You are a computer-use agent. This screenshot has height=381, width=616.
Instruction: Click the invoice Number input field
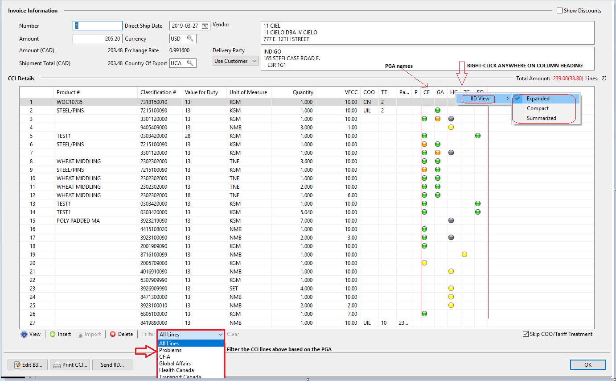coord(97,26)
